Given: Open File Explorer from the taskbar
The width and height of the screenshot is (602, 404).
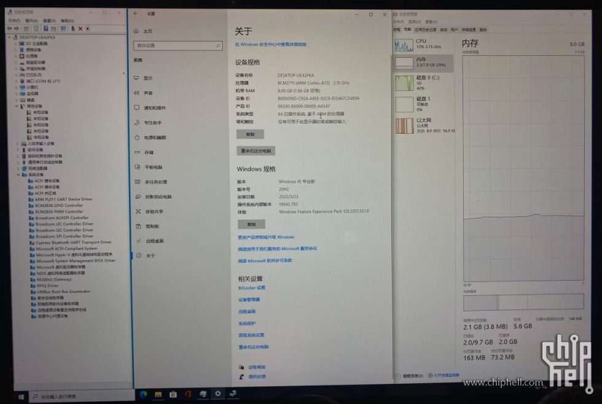Looking at the screenshot, I should [158, 394].
